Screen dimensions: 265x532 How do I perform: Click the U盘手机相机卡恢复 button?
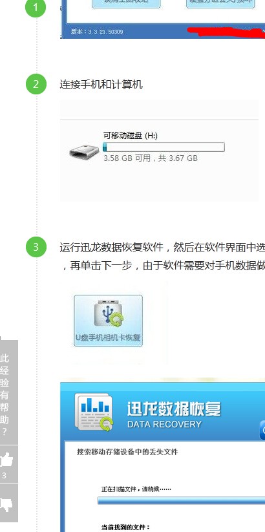[x=108, y=321]
